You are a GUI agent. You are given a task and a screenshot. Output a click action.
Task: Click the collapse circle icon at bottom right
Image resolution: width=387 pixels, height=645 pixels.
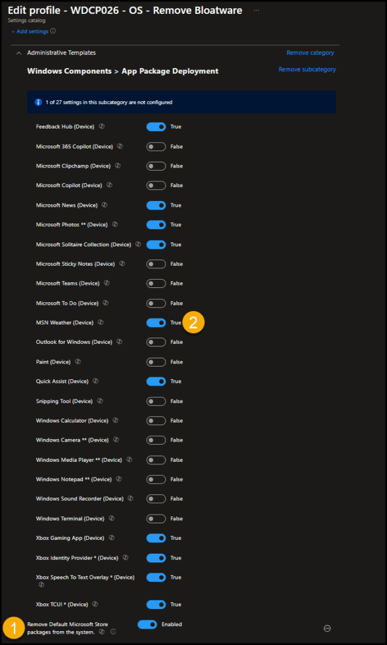point(327,628)
